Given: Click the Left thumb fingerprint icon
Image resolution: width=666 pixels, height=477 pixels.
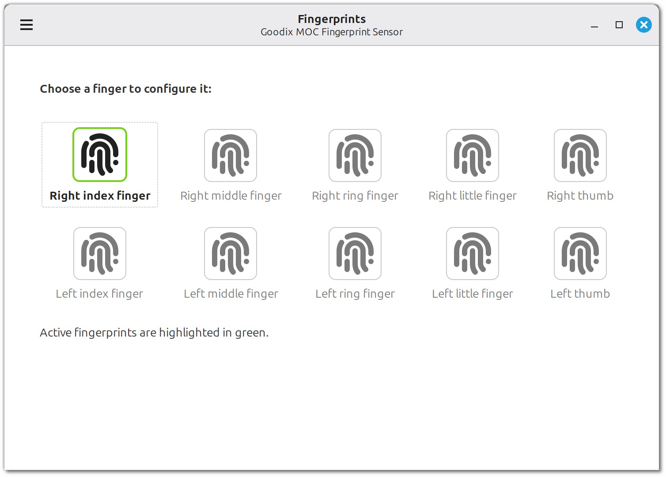Looking at the screenshot, I should point(580,254).
